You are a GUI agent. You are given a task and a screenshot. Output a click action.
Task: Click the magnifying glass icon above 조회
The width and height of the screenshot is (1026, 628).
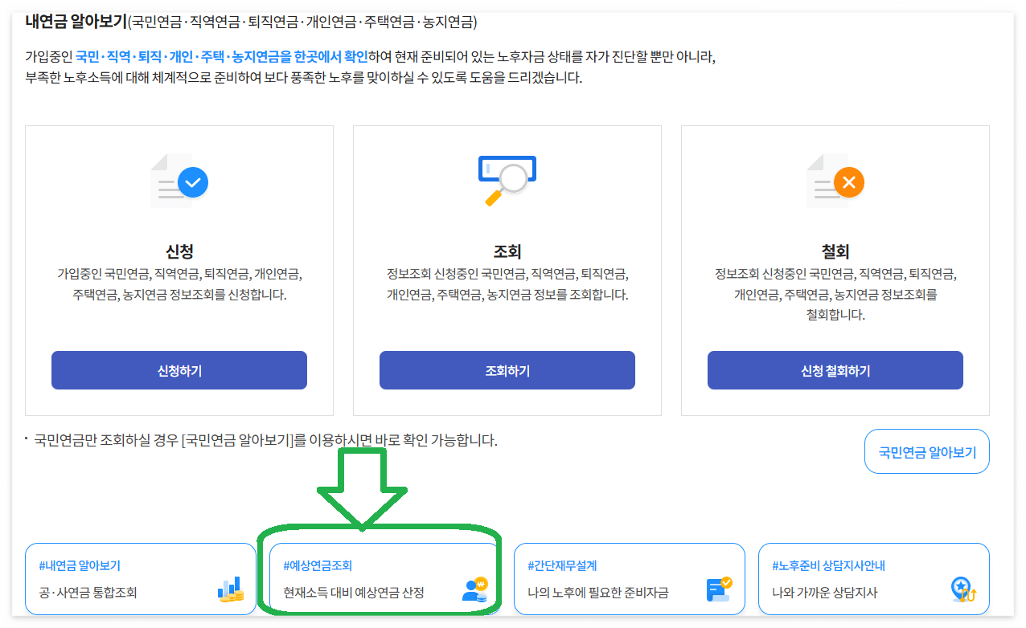507,178
